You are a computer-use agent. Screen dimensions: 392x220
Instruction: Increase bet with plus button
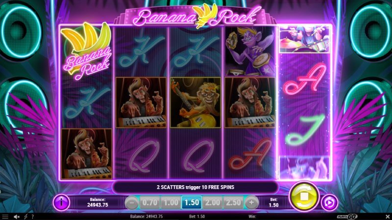point(251,202)
